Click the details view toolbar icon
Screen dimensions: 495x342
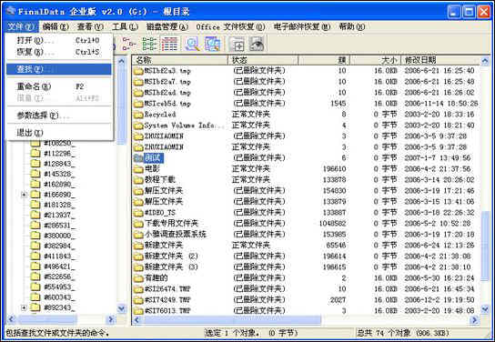coord(169,44)
